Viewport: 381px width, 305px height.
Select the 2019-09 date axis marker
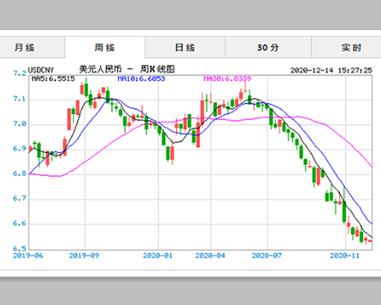coord(84,256)
